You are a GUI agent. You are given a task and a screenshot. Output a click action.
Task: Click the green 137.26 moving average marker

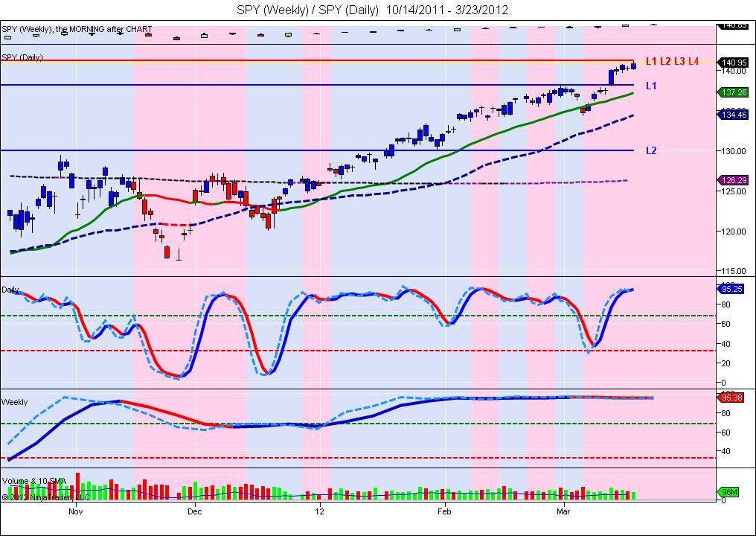[x=733, y=92]
